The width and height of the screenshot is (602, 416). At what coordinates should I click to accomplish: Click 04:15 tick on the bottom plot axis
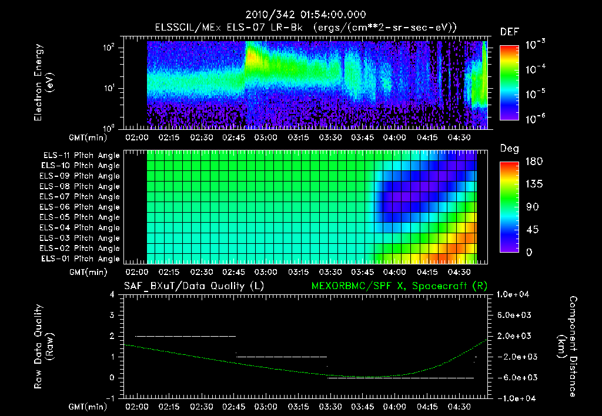[x=427, y=407]
